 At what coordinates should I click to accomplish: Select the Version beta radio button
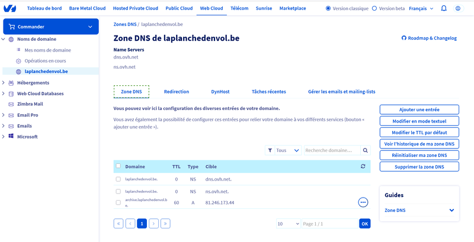tap(374, 8)
